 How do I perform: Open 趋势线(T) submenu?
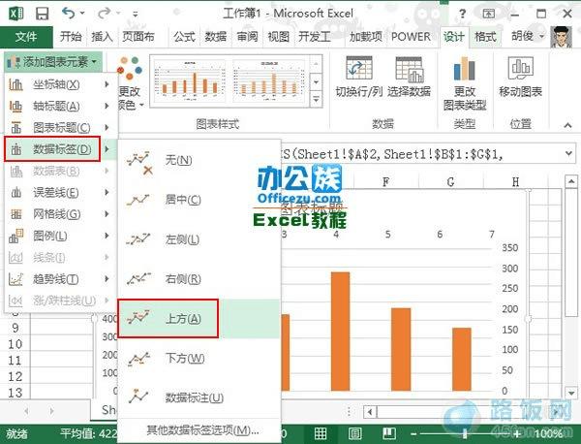(x=61, y=279)
